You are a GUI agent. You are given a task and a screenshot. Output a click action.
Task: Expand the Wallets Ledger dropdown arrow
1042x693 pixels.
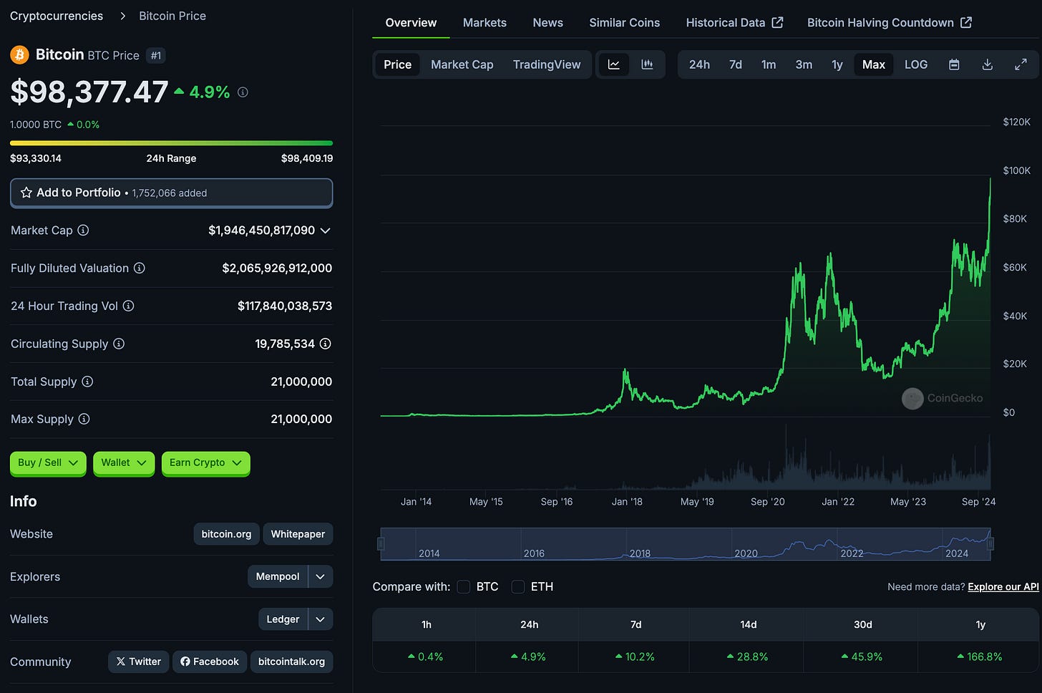[x=321, y=619]
